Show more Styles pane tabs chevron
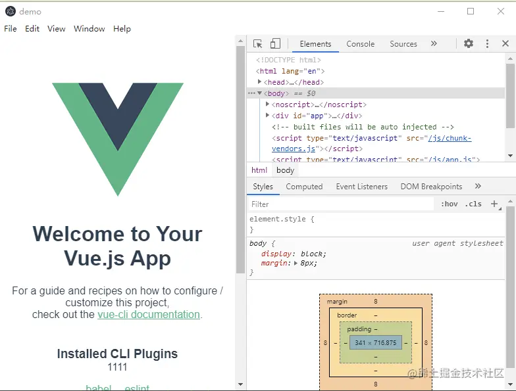Viewport: 516px width, 391px height. click(478, 186)
